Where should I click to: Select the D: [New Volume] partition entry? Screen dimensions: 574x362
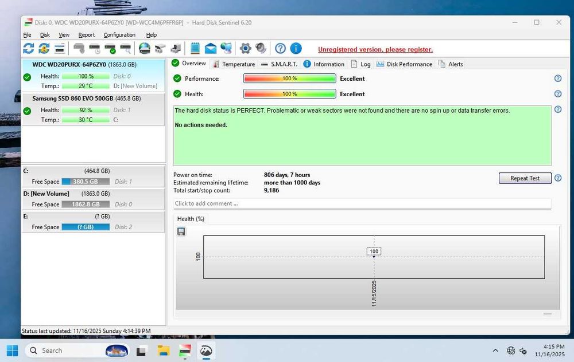coord(94,199)
